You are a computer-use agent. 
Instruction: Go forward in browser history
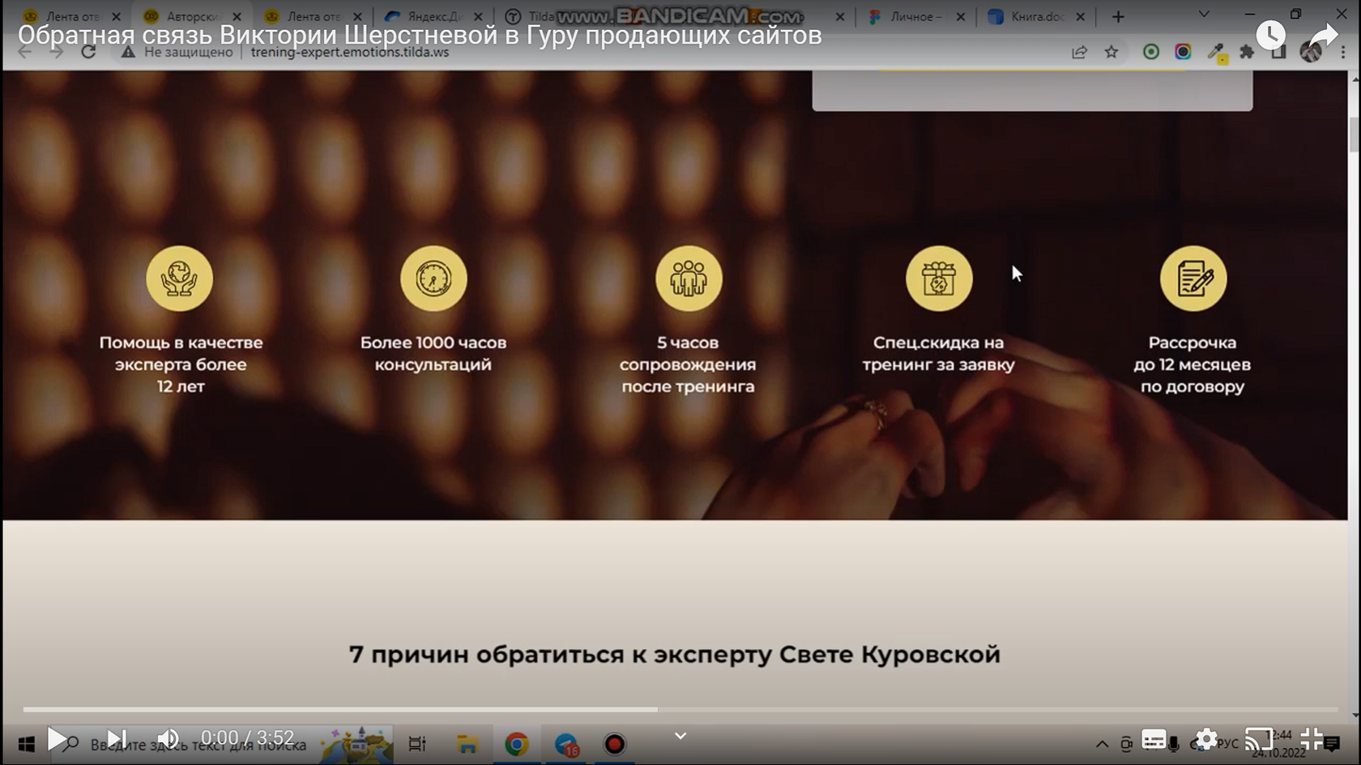(56, 52)
